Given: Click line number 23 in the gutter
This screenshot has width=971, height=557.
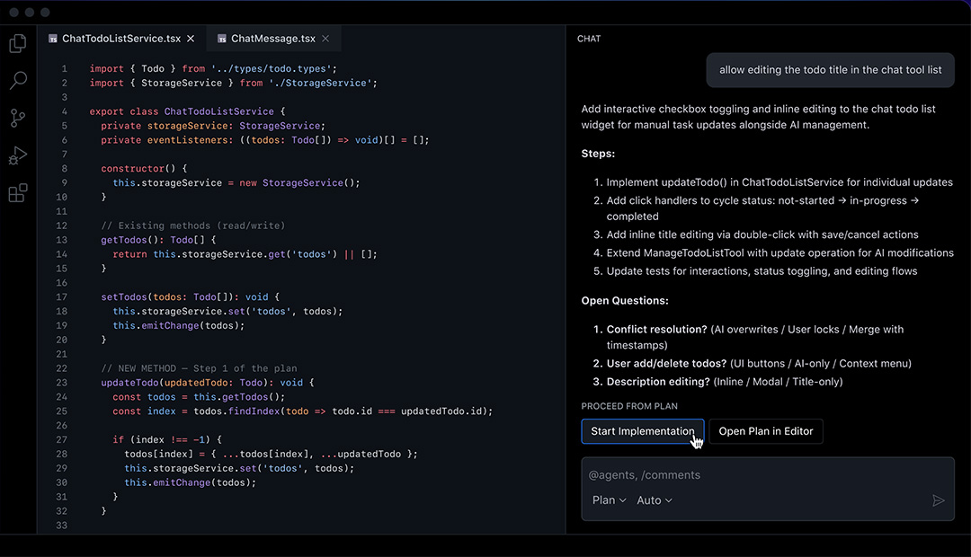Looking at the screenshot, I should point(61,383).
